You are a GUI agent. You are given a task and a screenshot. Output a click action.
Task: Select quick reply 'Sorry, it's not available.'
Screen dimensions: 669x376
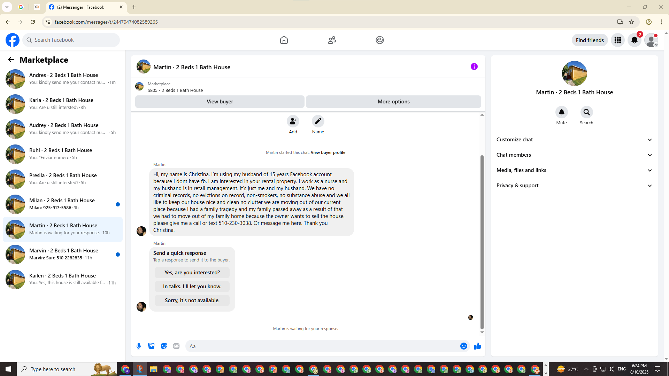pyautogui.click(x=192, y=300)
